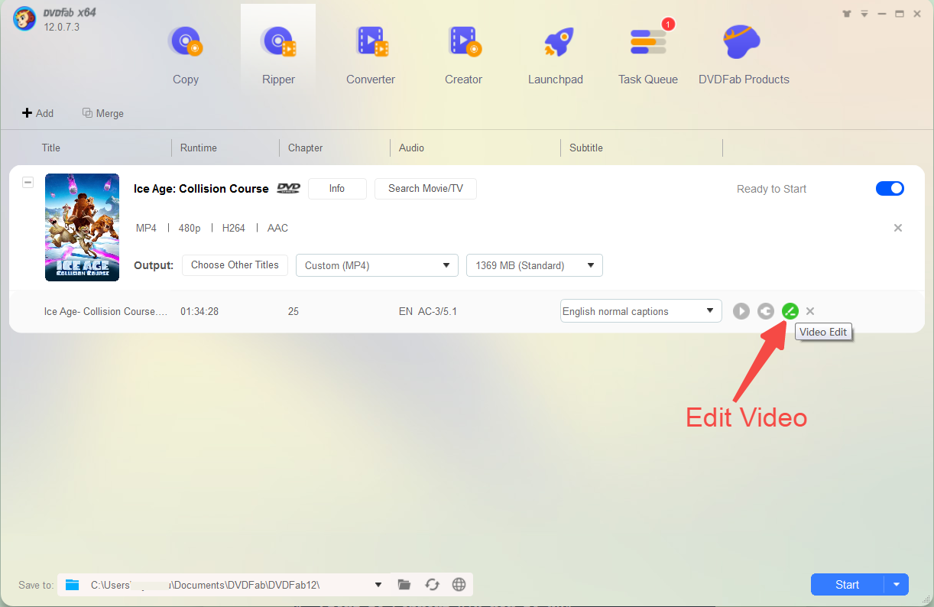Open the Start button dropdown arrow

(897, 585)
